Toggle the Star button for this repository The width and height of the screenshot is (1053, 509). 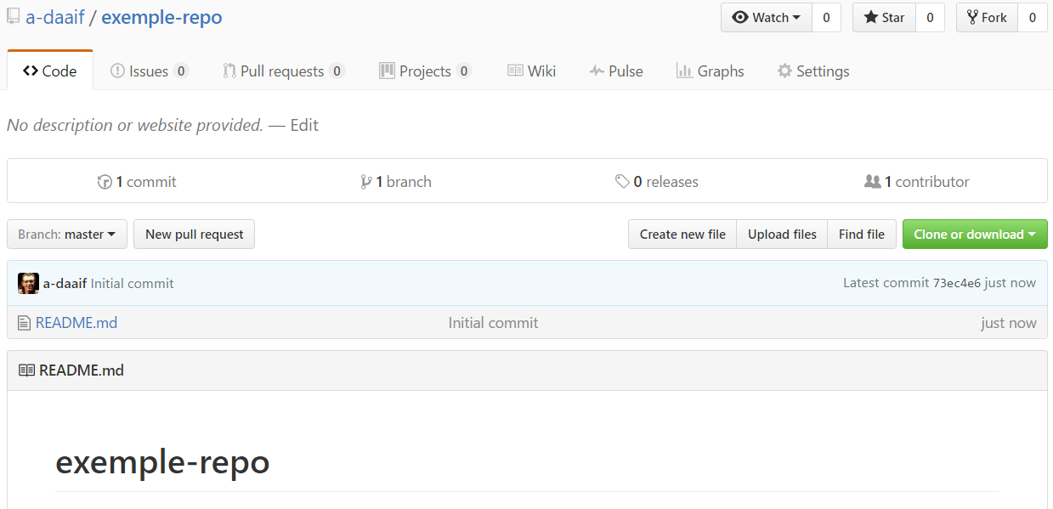pyautogui.click(x=884, y=18)
